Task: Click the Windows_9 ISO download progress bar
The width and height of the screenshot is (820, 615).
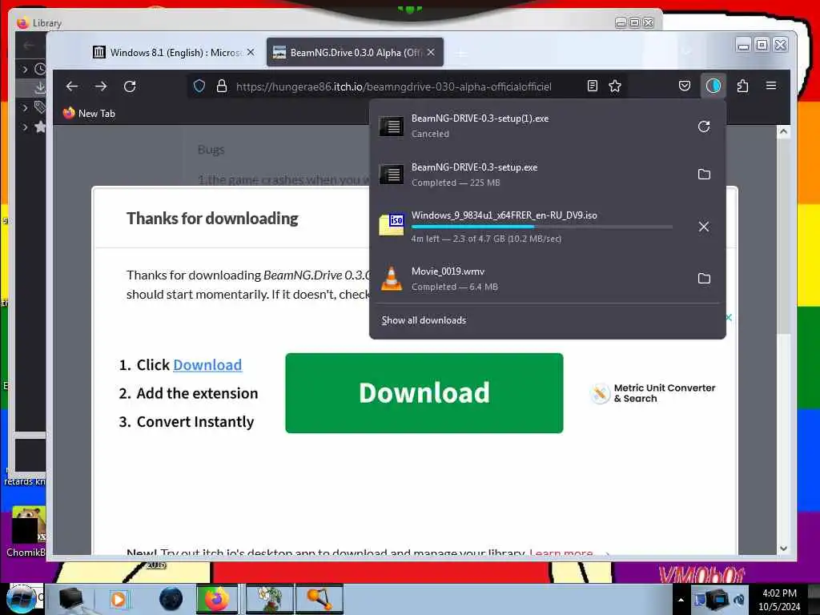Action: [x=542, y=227]
